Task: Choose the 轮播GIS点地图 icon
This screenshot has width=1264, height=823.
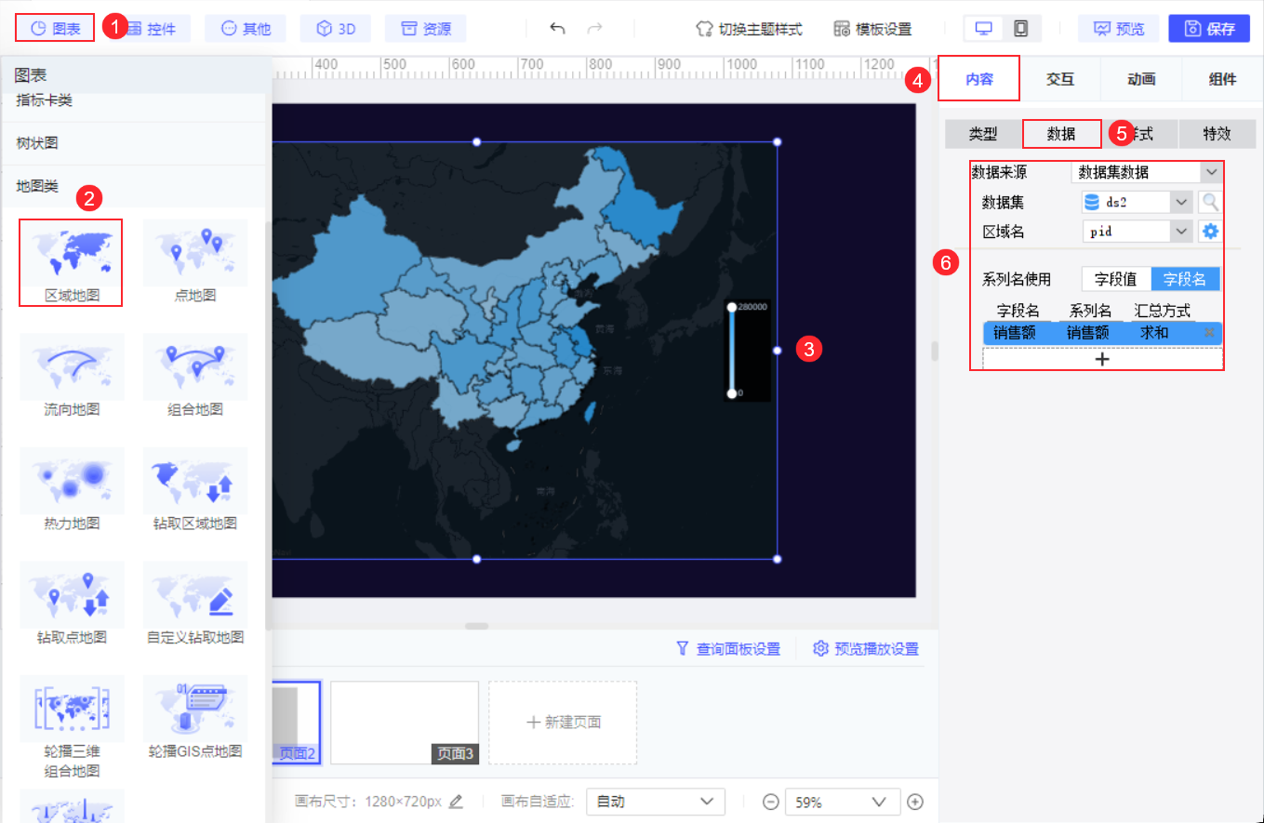Action: (x=195, y=709)
